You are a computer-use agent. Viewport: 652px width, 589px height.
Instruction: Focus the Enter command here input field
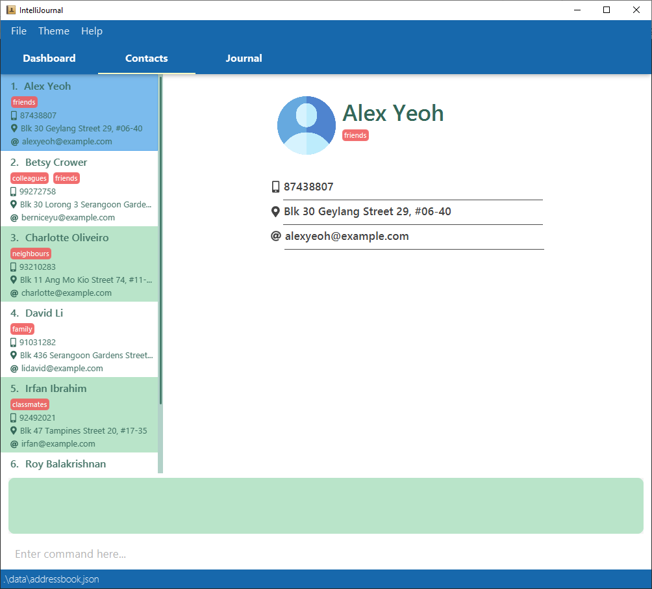pos(326,554)
